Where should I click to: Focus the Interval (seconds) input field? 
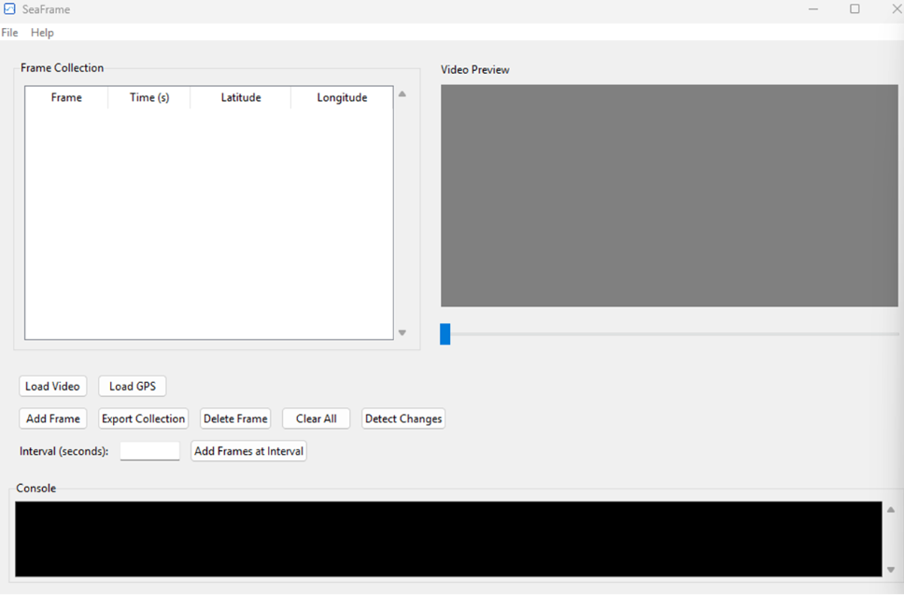tap(150, 451)
